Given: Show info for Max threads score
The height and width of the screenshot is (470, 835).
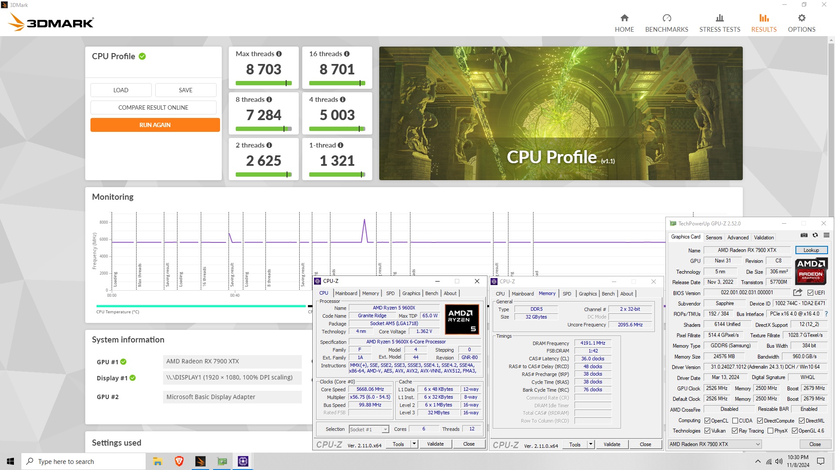Looking at the screenshot, I should click(279, 54).
